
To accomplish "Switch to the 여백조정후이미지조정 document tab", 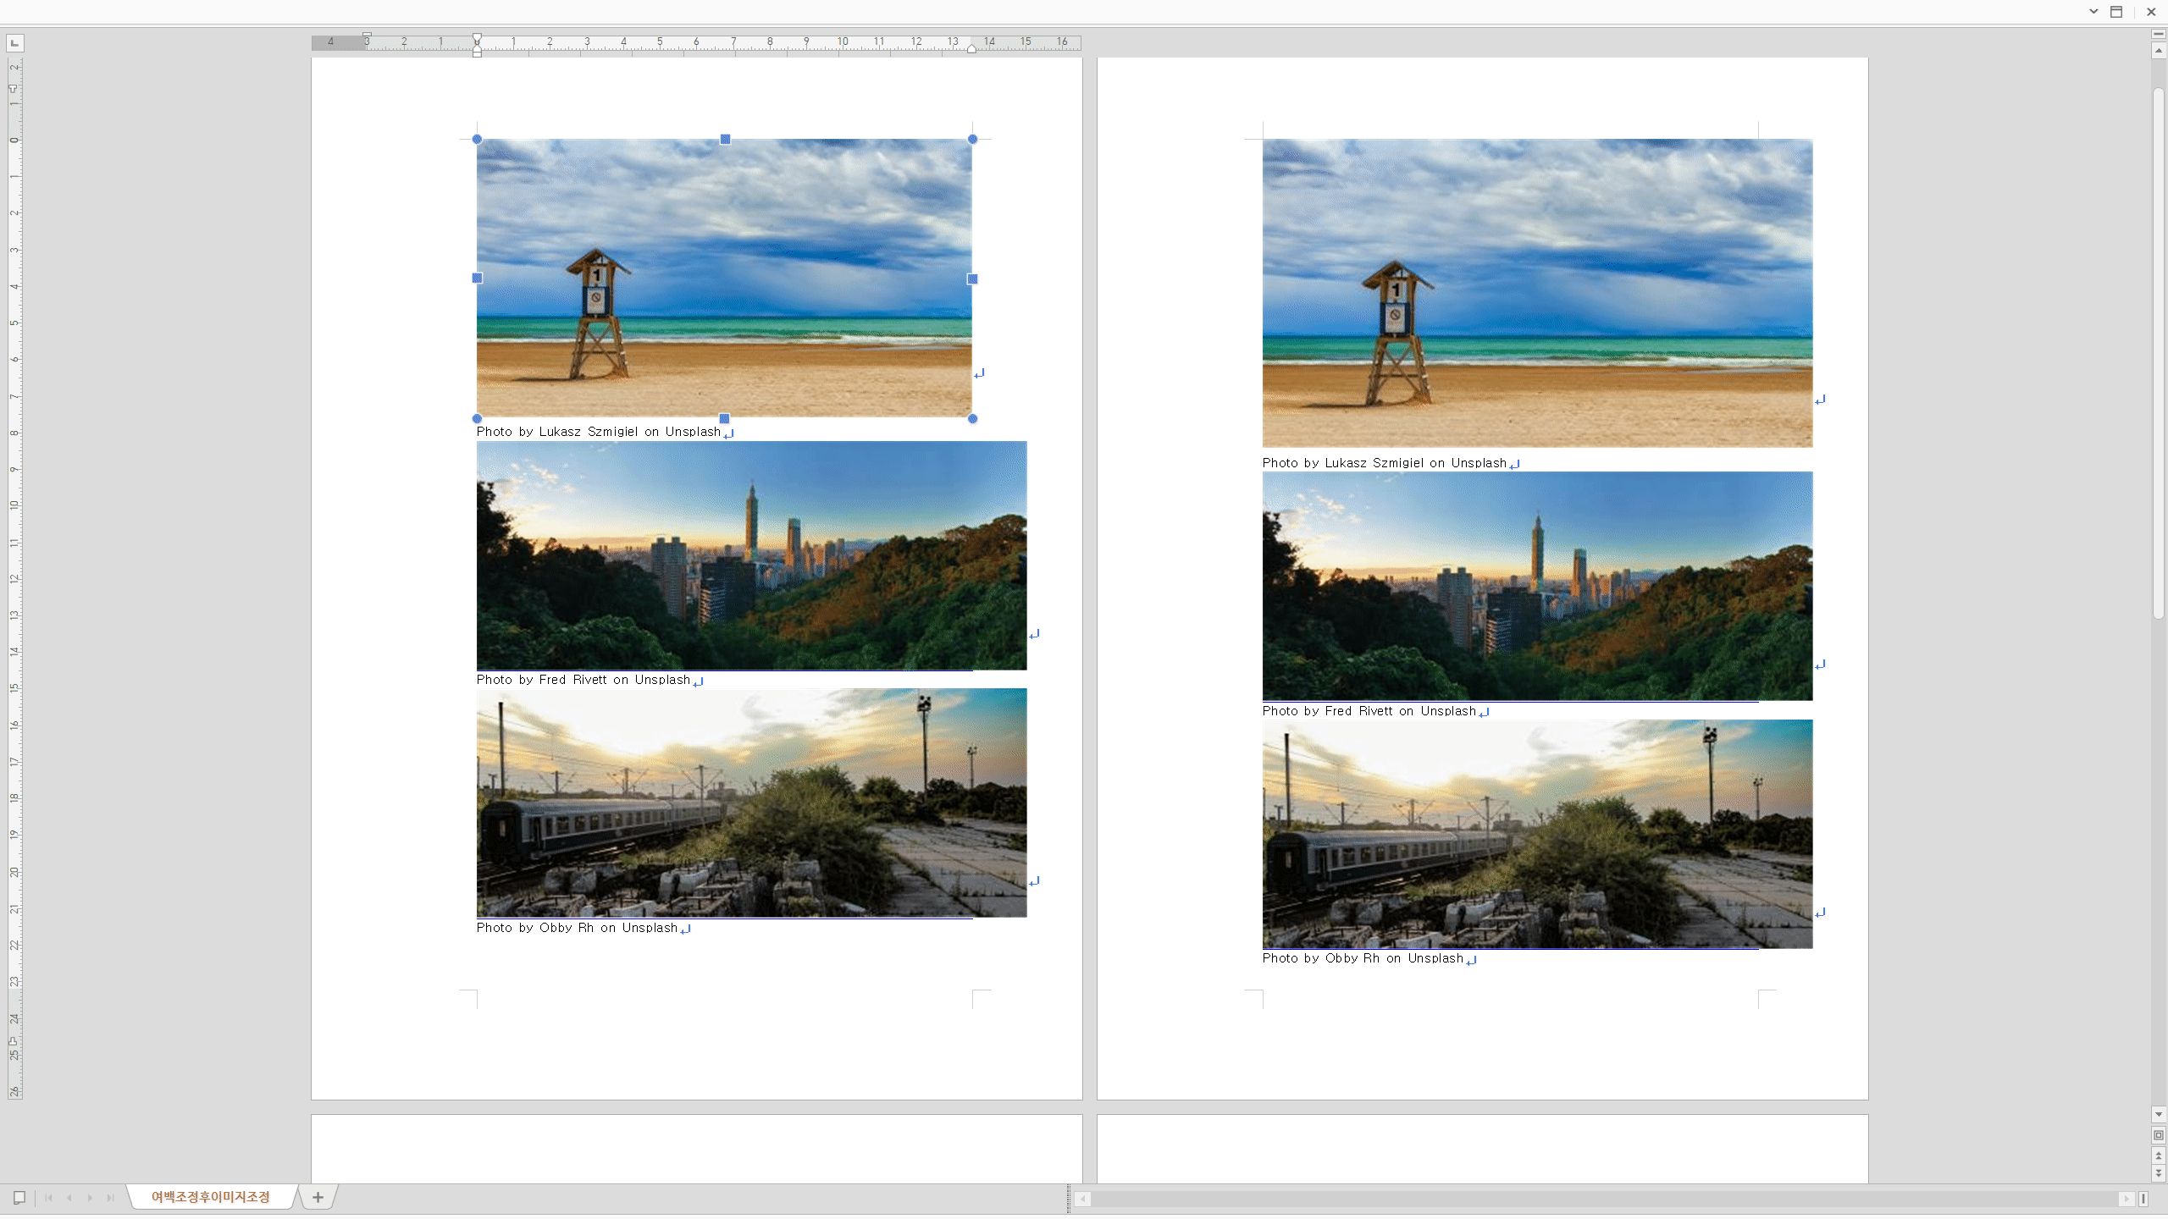I will pyautogui.click(x=210, y=1197).
